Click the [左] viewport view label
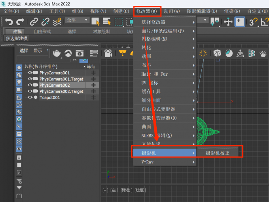This screenshot has width=269, height=202. click(114, 190)
